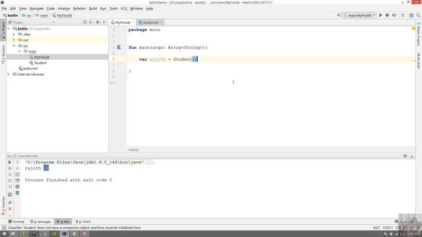The height and width of the screenshot is (237, 422).
Task: Click the kotlin breadcrumb in navigation bar
Action: pyautogui.click(x=11, y=16)
